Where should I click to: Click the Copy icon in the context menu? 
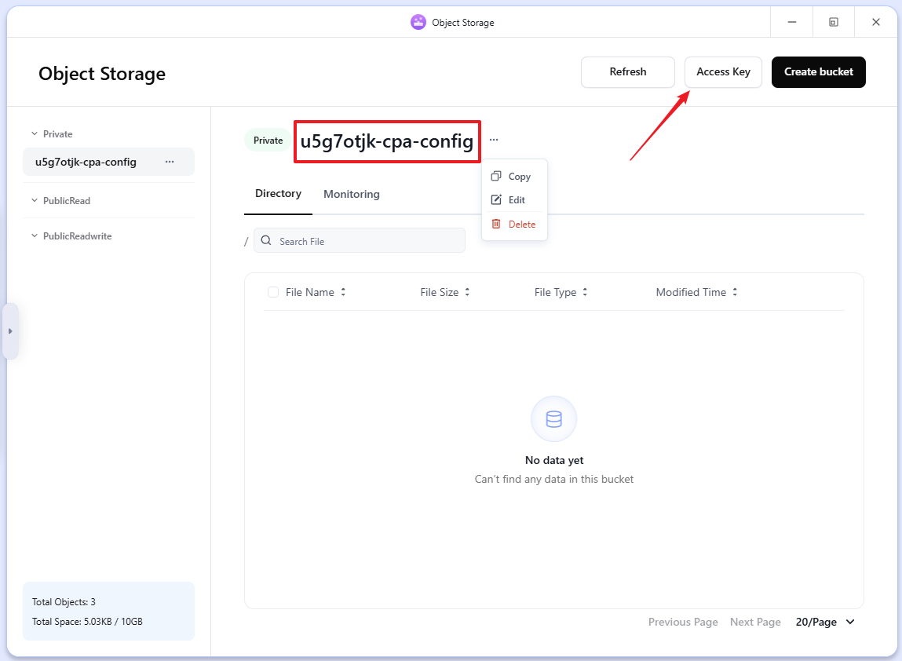click(496, 177)
